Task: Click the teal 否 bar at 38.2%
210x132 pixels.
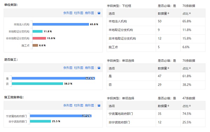Action: 37,84
